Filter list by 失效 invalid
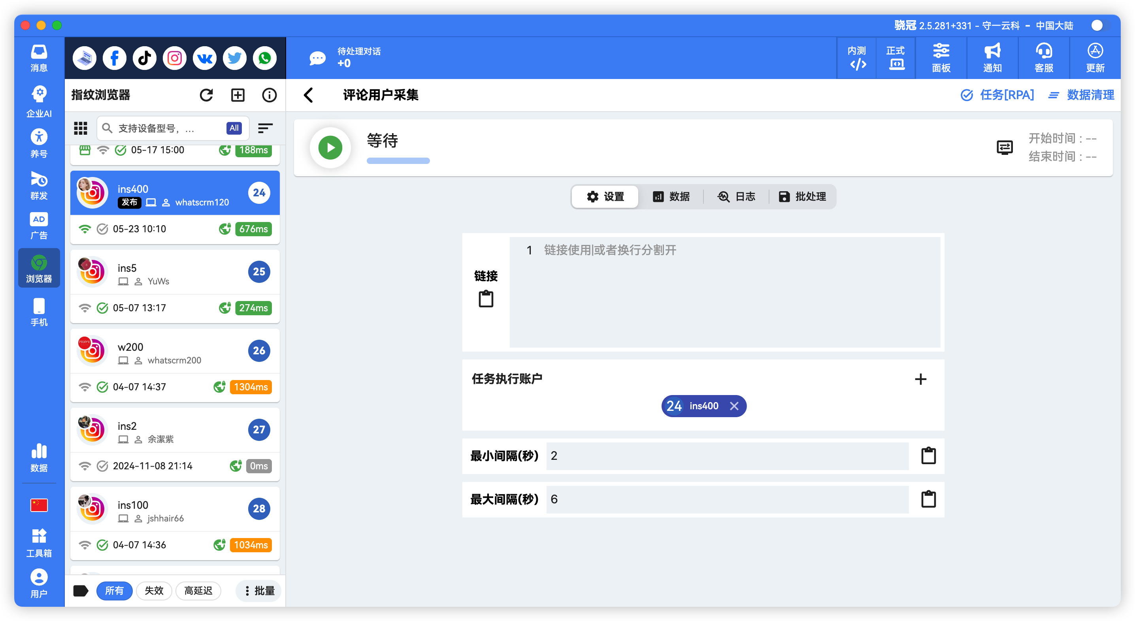1135x621 pixels. [154, 591]
